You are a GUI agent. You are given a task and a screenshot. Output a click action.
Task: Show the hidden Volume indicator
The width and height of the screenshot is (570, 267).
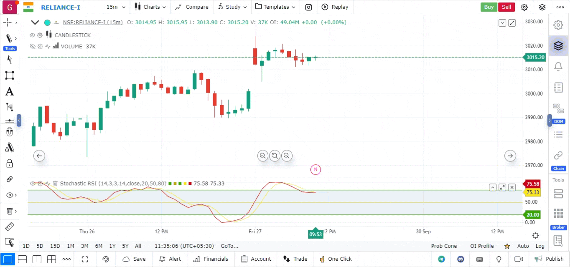click(32, 46)
